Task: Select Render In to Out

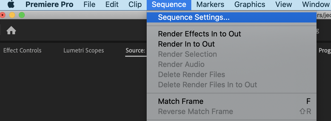Action: tap(186, 44)
